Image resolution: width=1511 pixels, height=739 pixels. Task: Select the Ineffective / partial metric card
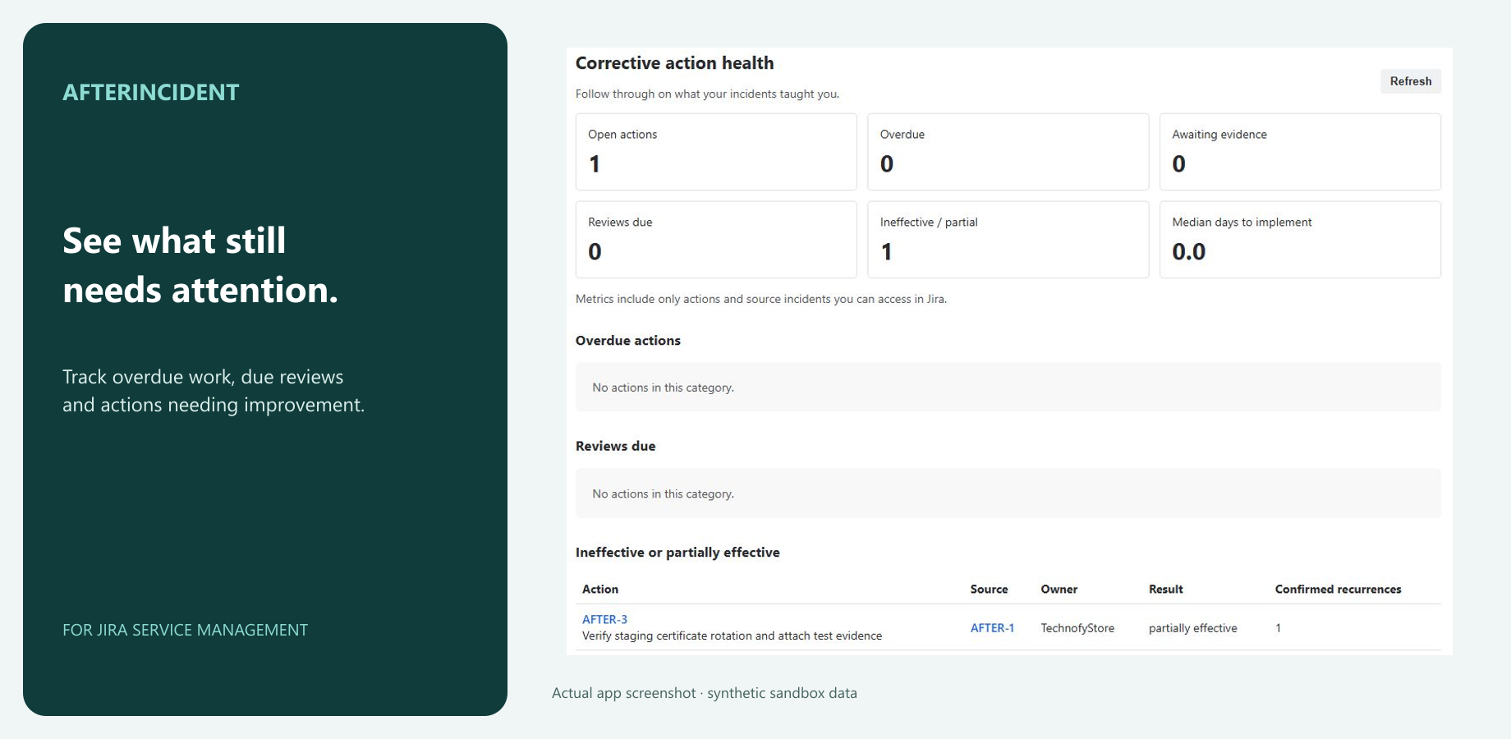1008,240
